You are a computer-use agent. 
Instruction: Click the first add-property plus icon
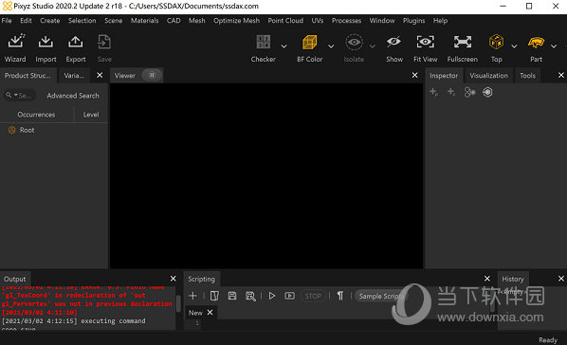[x=433, y=92]
